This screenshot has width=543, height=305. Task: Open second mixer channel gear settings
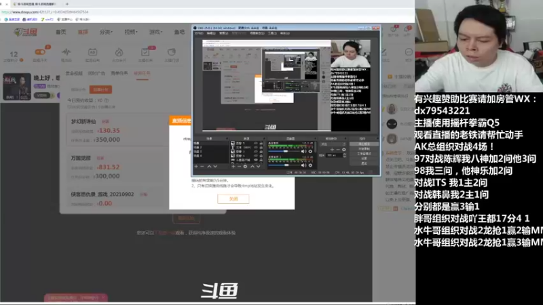point(310,165)
